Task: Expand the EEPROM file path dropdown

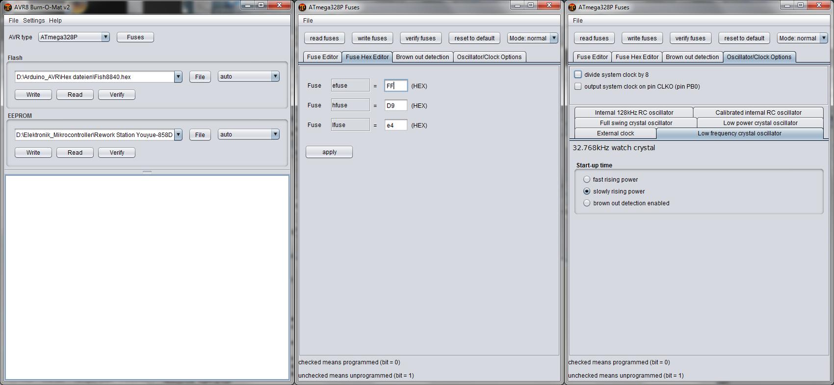Action: 178,135
